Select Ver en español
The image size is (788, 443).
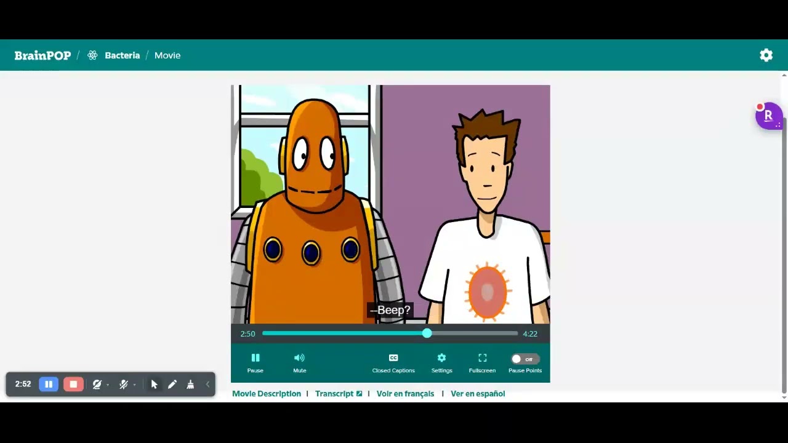(x=478, y=394)
